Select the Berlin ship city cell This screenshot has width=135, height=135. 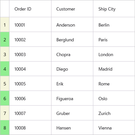coord(114,25)
